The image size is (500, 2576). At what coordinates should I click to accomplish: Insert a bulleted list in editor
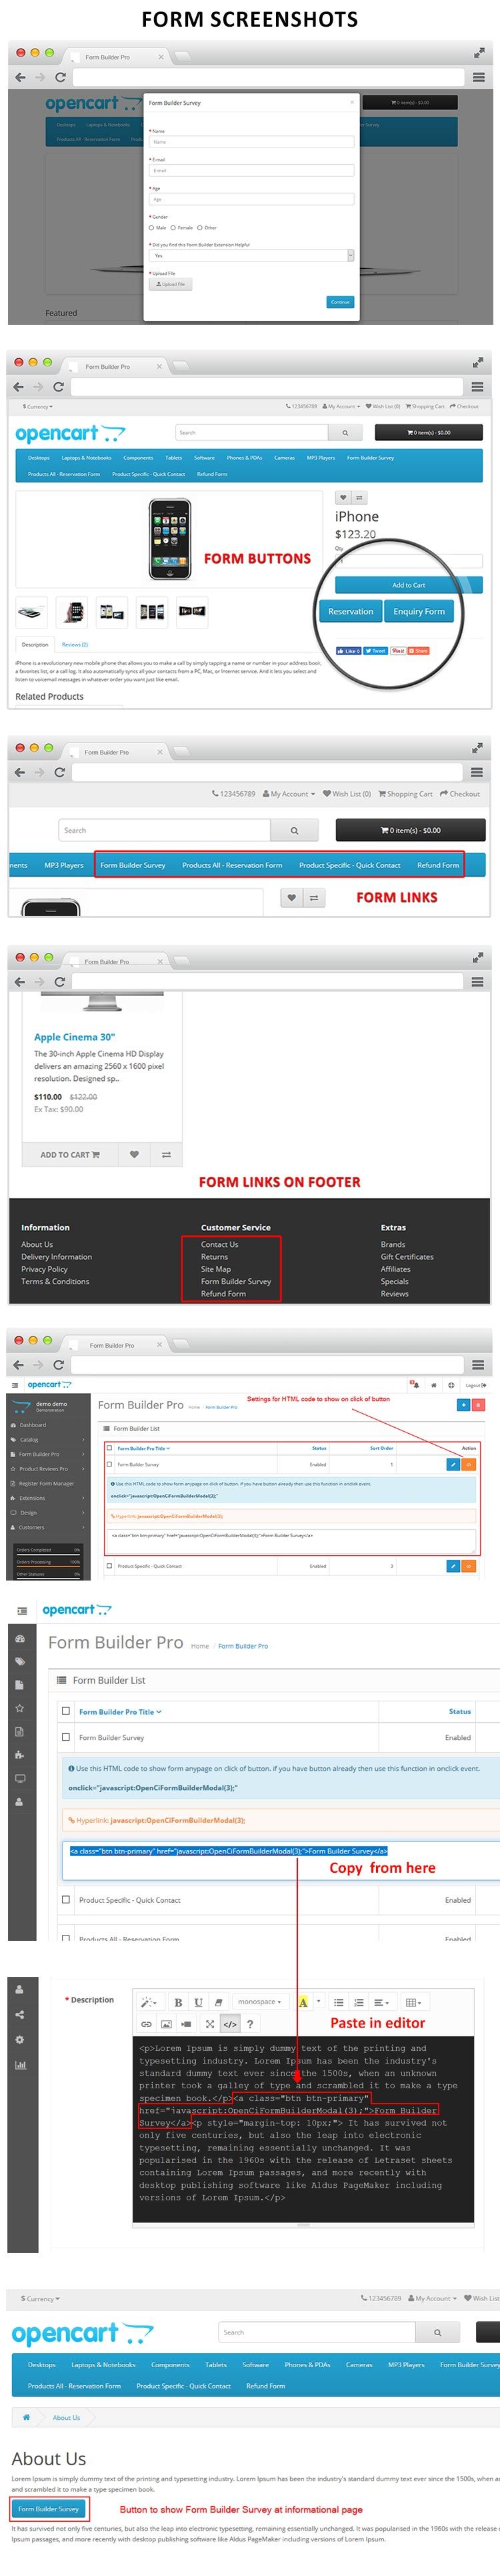pyautogui.click(x=338, y=2002)
